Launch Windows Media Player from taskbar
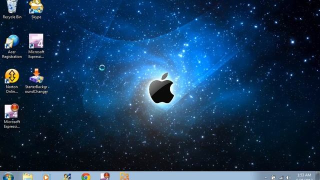The height and width of the screenshot is (180, 320). tap(46, 176)
